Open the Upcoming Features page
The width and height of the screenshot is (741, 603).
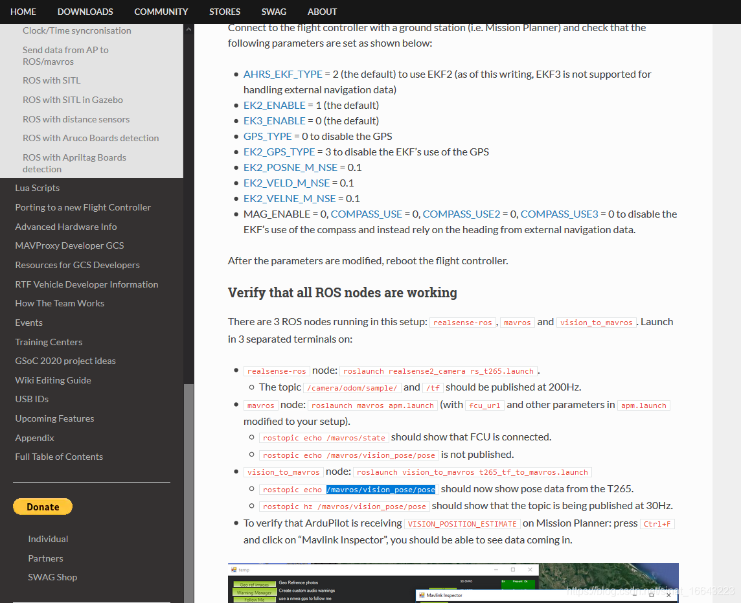click(x=54, y=418)
